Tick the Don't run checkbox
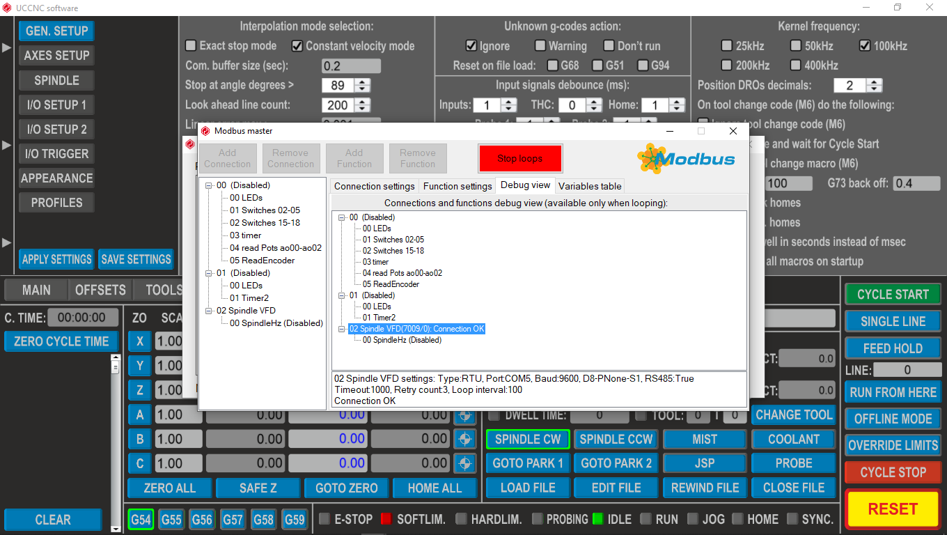The width and height of the screenshot is (947, 535). point(609,46)
